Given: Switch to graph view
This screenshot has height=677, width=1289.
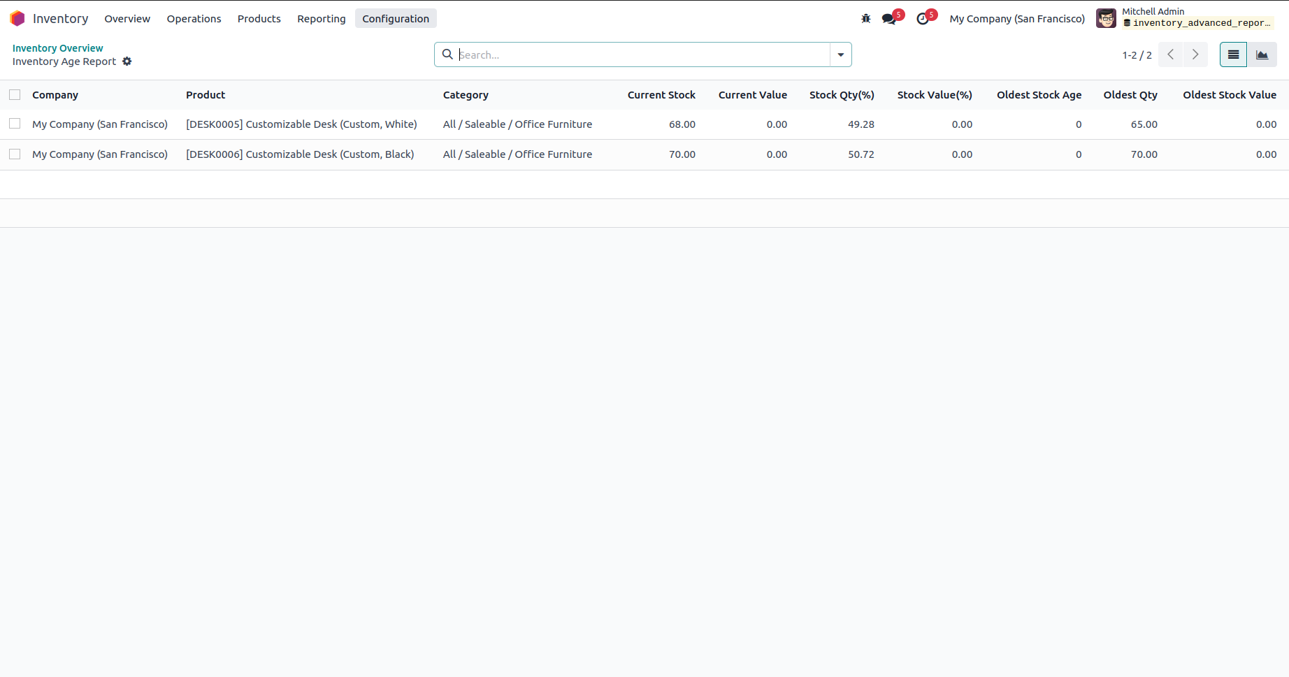Looking at the screenshot, I should pos(1262,54).
